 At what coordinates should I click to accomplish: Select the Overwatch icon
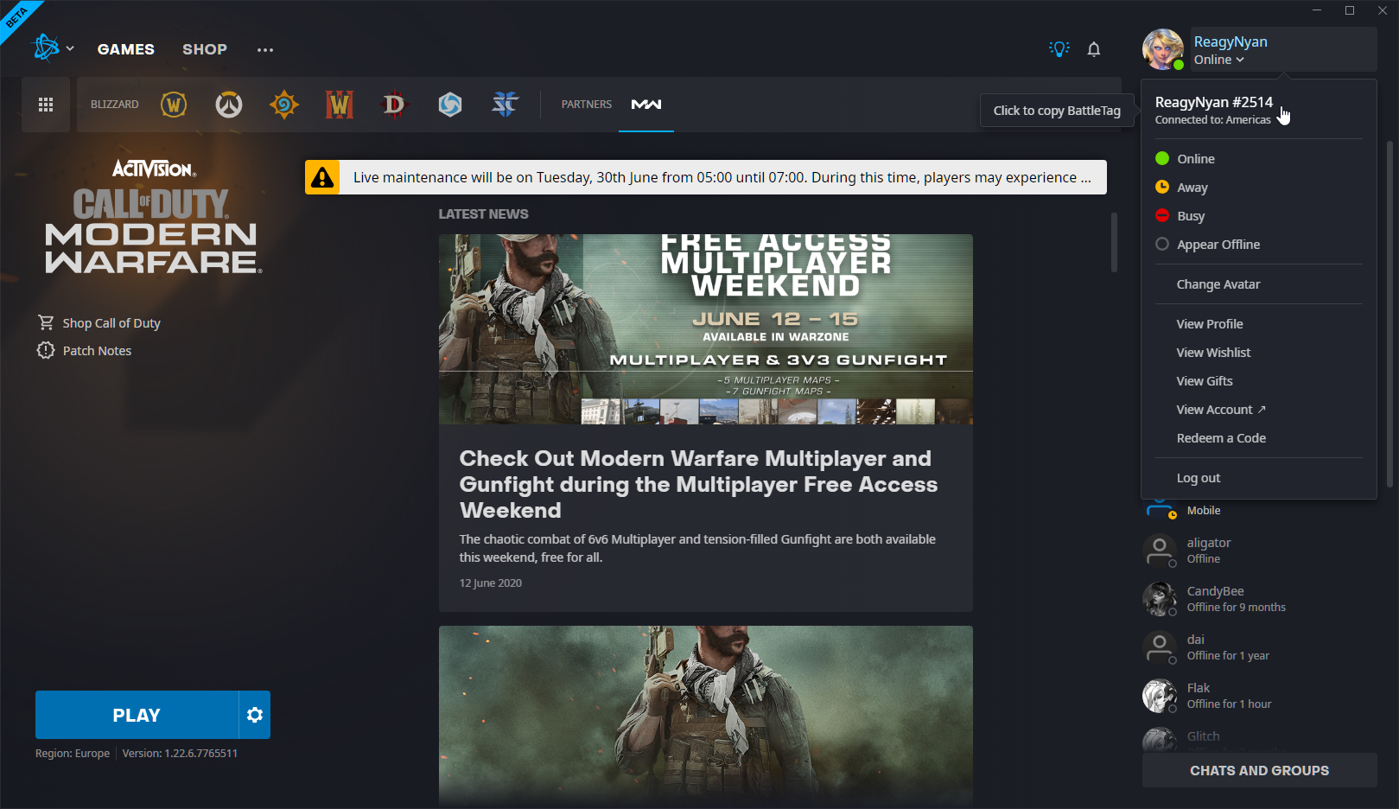(229, 105)
